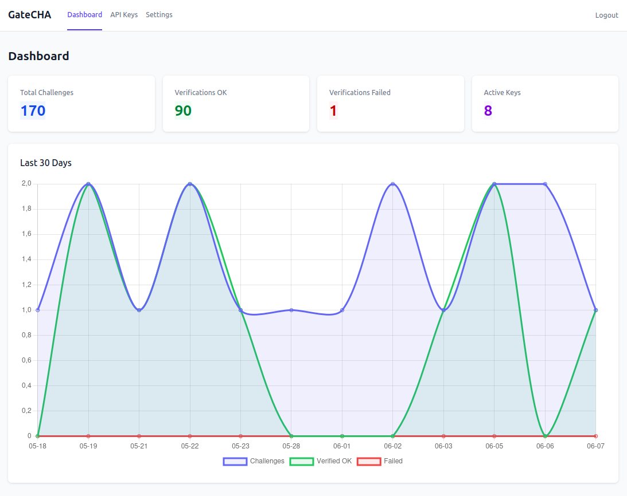This screenshot has height=496, width=627.
Task: Click the Challenges data point at 05-28
Action: tap(291, 310)
